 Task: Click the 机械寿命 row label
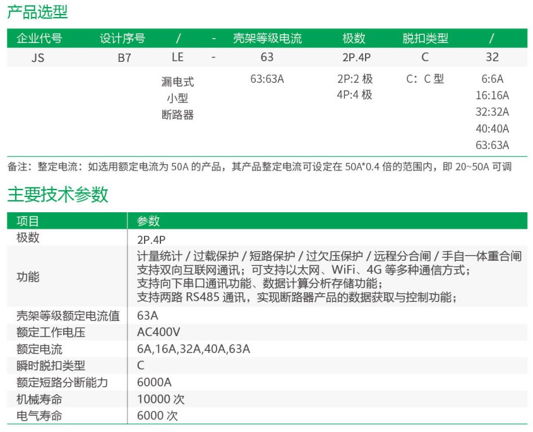coord(39,399)
